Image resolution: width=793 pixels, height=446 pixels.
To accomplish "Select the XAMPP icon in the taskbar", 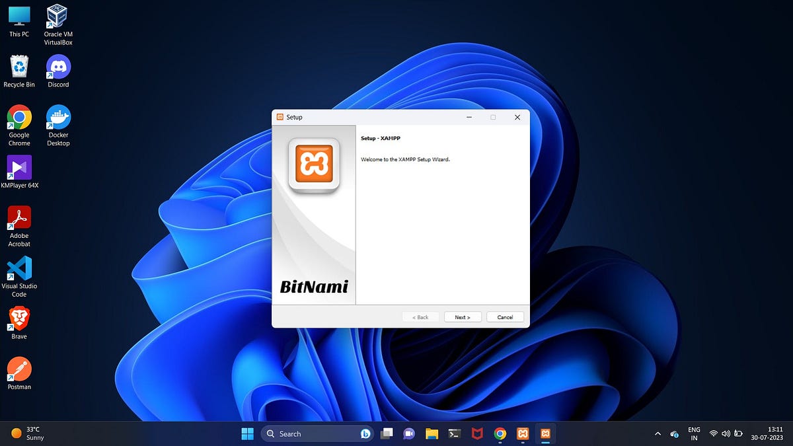I will (x=523, y=433).
